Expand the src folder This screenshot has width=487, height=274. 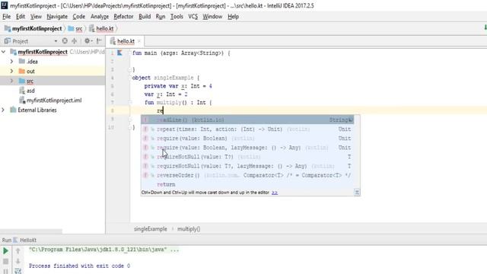tap(12, 81)
